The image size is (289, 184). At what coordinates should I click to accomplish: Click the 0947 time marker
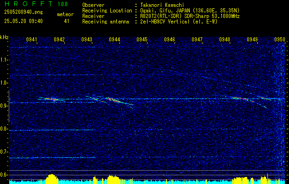197,39
